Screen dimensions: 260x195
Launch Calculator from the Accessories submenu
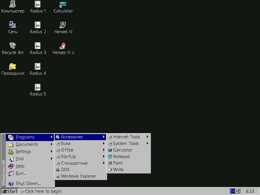click(x=128, y=150)
